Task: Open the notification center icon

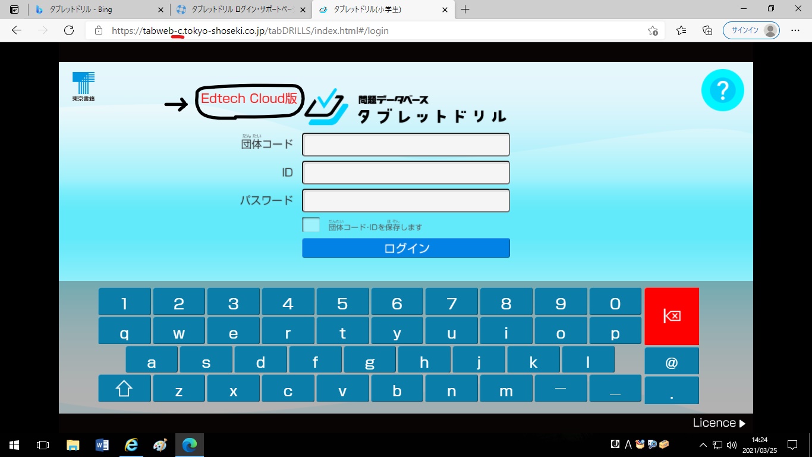Action: 792,445
